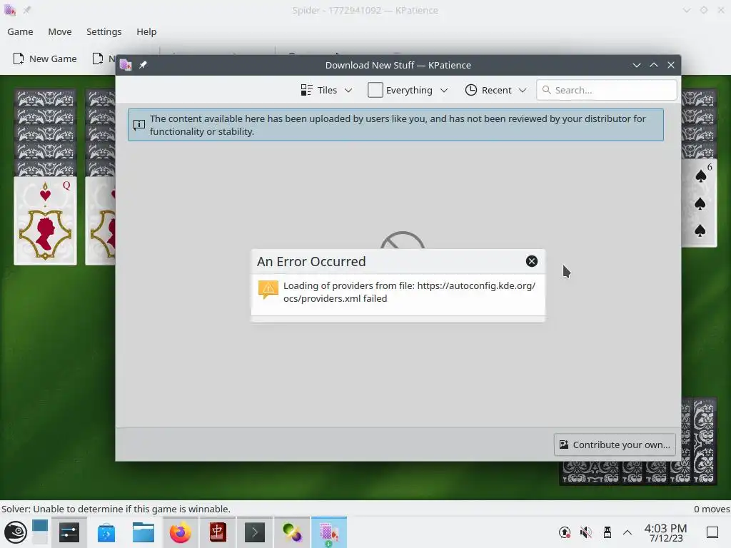Click the warning icon in error message
The width and height of the screenshot is (731, 548).
tap(268, 290)
